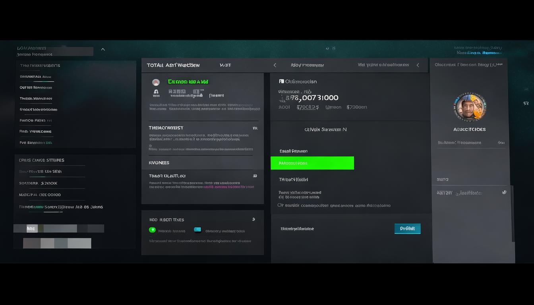
Task: Click the small square icon beside the balance heading
Action: click(281, 81)
